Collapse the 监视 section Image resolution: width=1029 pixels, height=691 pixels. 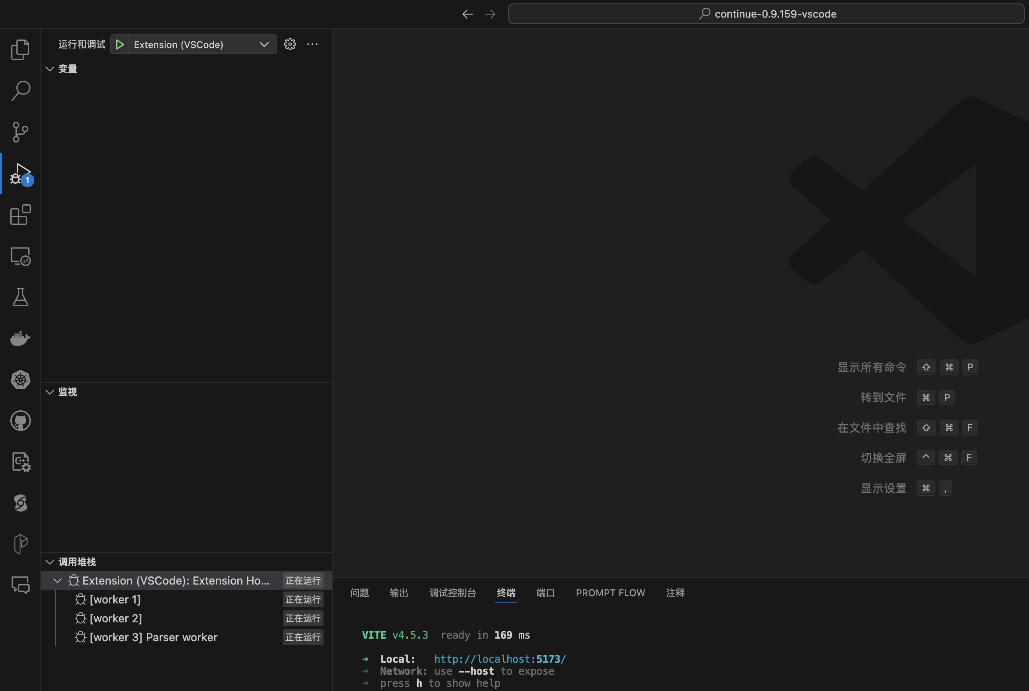click(x=50, y=392)
